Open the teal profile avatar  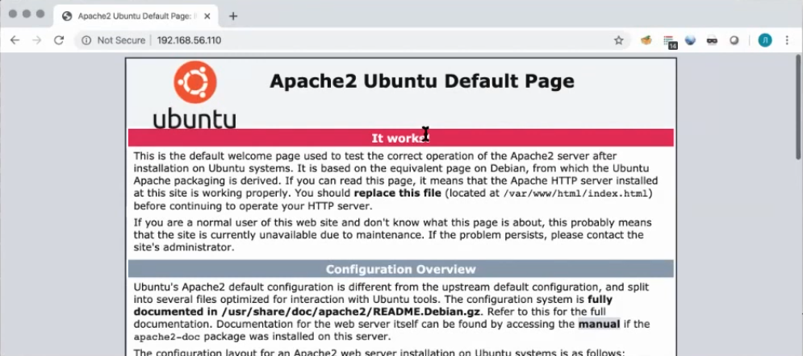pyautogui.click(x=765, y=40)
